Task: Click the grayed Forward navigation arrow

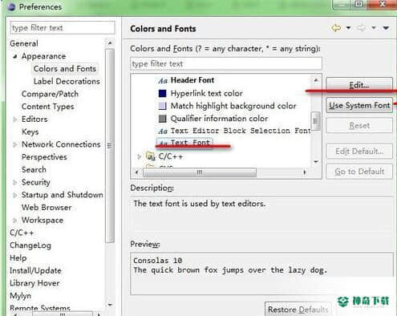Action: (361, 28)
